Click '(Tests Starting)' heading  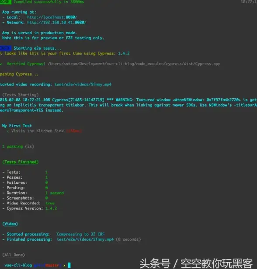click(21, 95)
